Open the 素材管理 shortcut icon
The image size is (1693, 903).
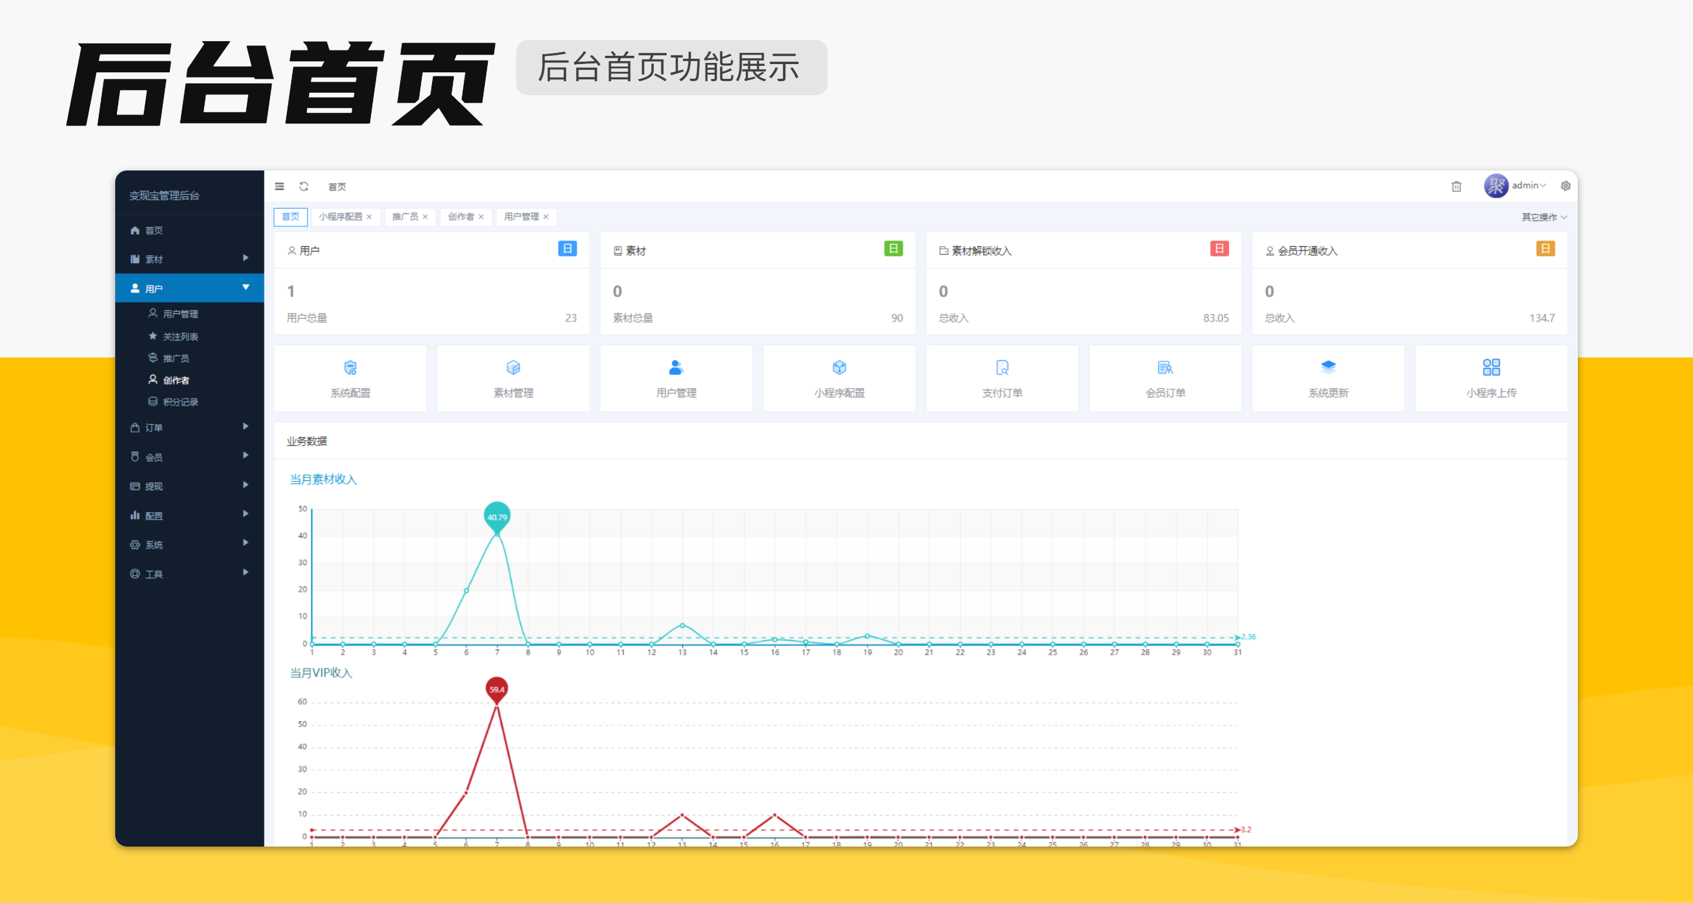[x=513, y=378]
